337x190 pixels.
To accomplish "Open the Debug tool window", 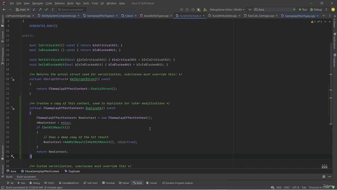I will tap(35, 183).
